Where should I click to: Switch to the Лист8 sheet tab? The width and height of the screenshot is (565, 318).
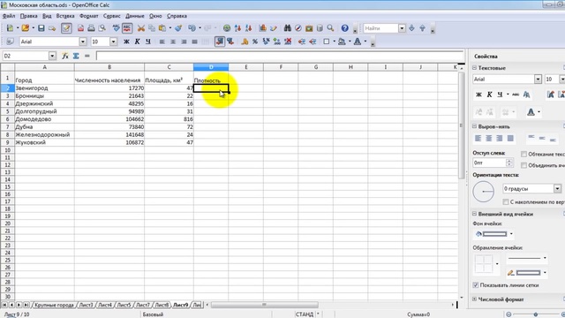(162, 305)
